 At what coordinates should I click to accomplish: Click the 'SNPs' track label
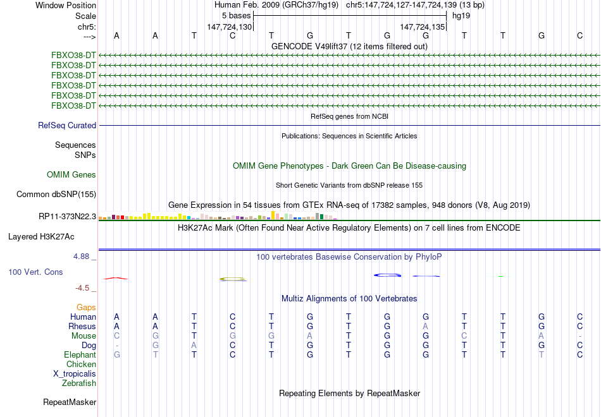coord(85,155)
